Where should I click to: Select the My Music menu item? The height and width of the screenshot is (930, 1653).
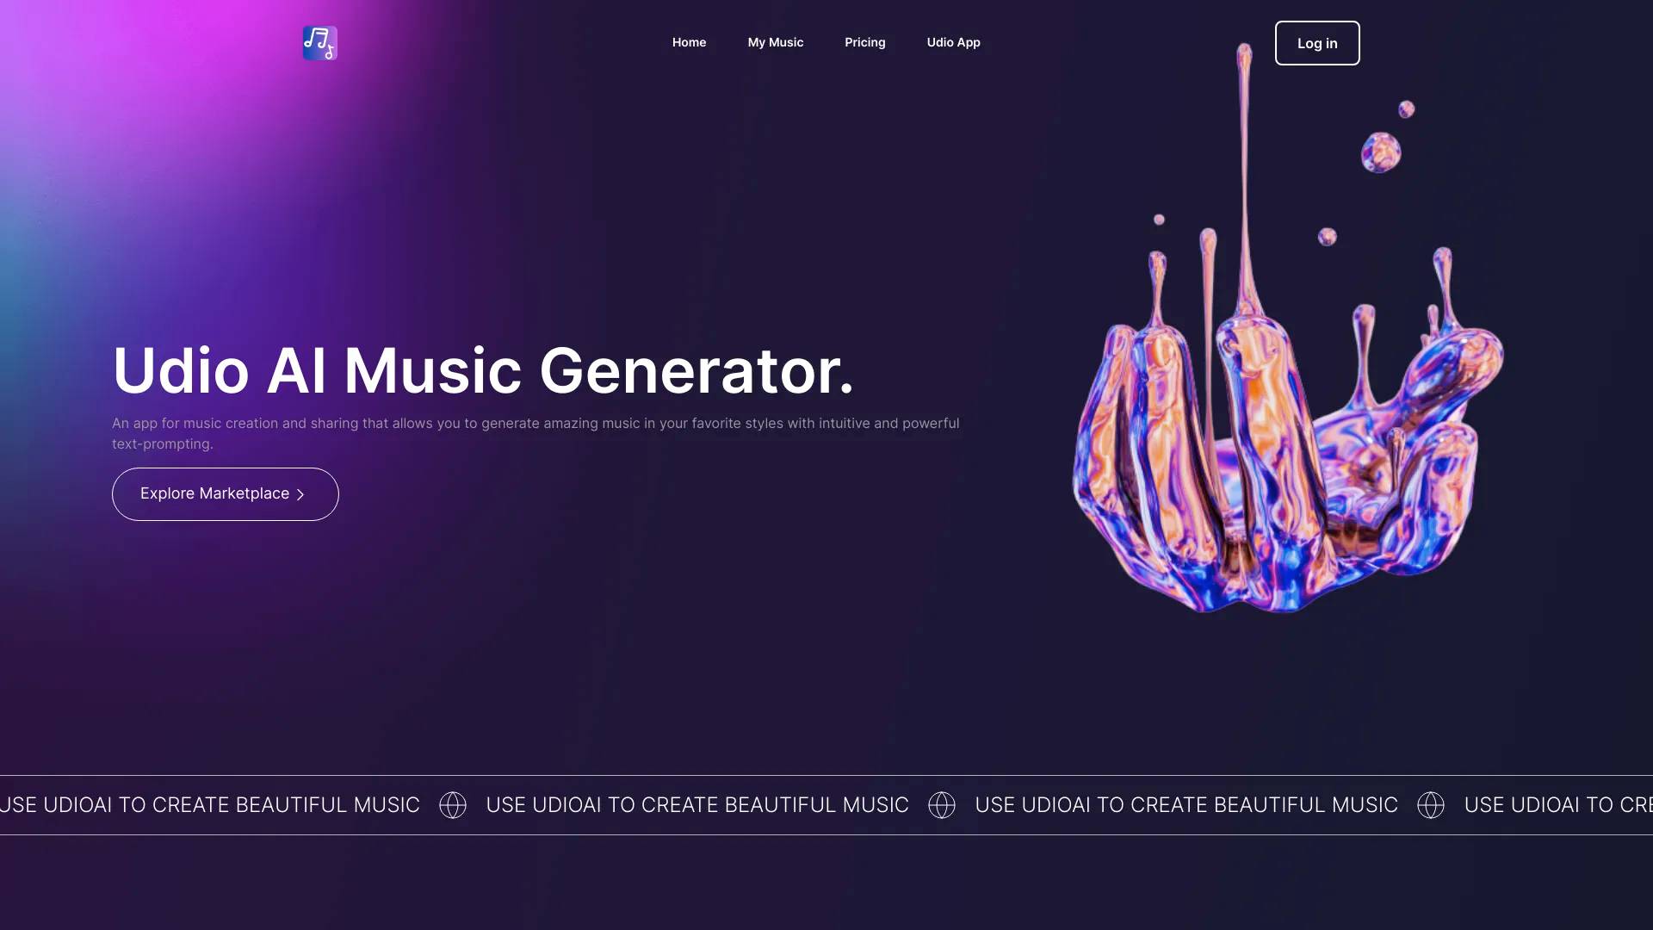click(776, 42)
